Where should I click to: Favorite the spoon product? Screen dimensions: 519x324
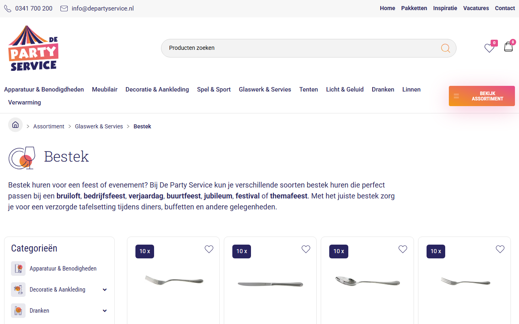pos(403,249)
